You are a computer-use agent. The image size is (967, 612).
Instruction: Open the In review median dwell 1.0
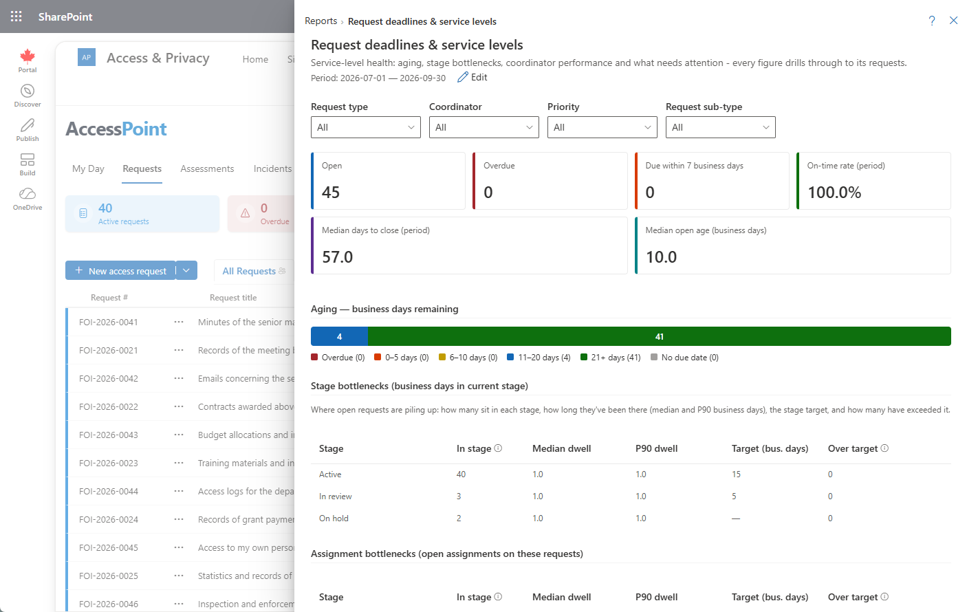pyautogui.click(x=538, y=496)
